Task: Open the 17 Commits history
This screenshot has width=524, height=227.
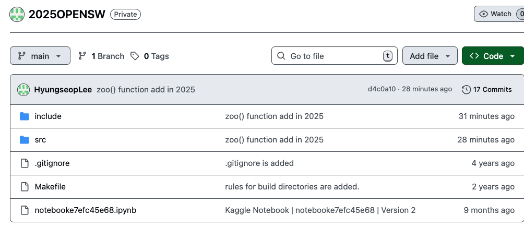Action: (x=487, y=89)
